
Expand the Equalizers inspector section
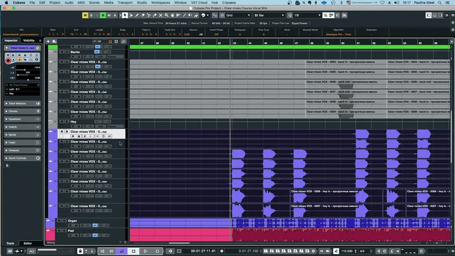tap(22, 119)
